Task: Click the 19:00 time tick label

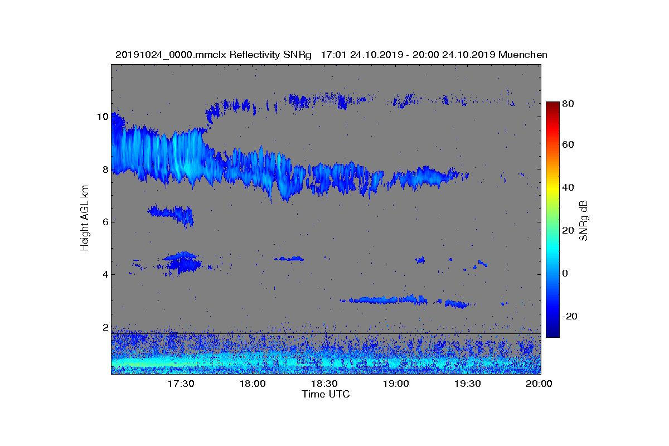Action: [x=396, y=384]
